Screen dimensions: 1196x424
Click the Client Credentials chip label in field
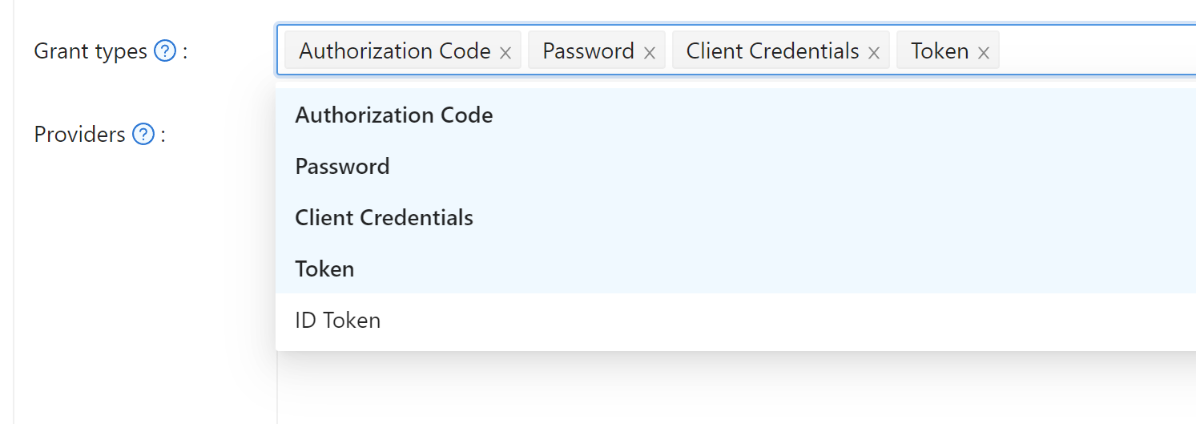[772, 51]
